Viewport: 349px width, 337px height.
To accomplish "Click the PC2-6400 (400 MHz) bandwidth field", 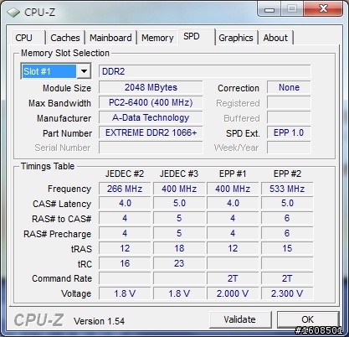I will 151,102.
